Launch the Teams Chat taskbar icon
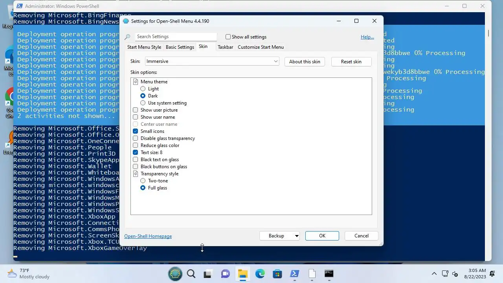 click(x=225, y=274)
